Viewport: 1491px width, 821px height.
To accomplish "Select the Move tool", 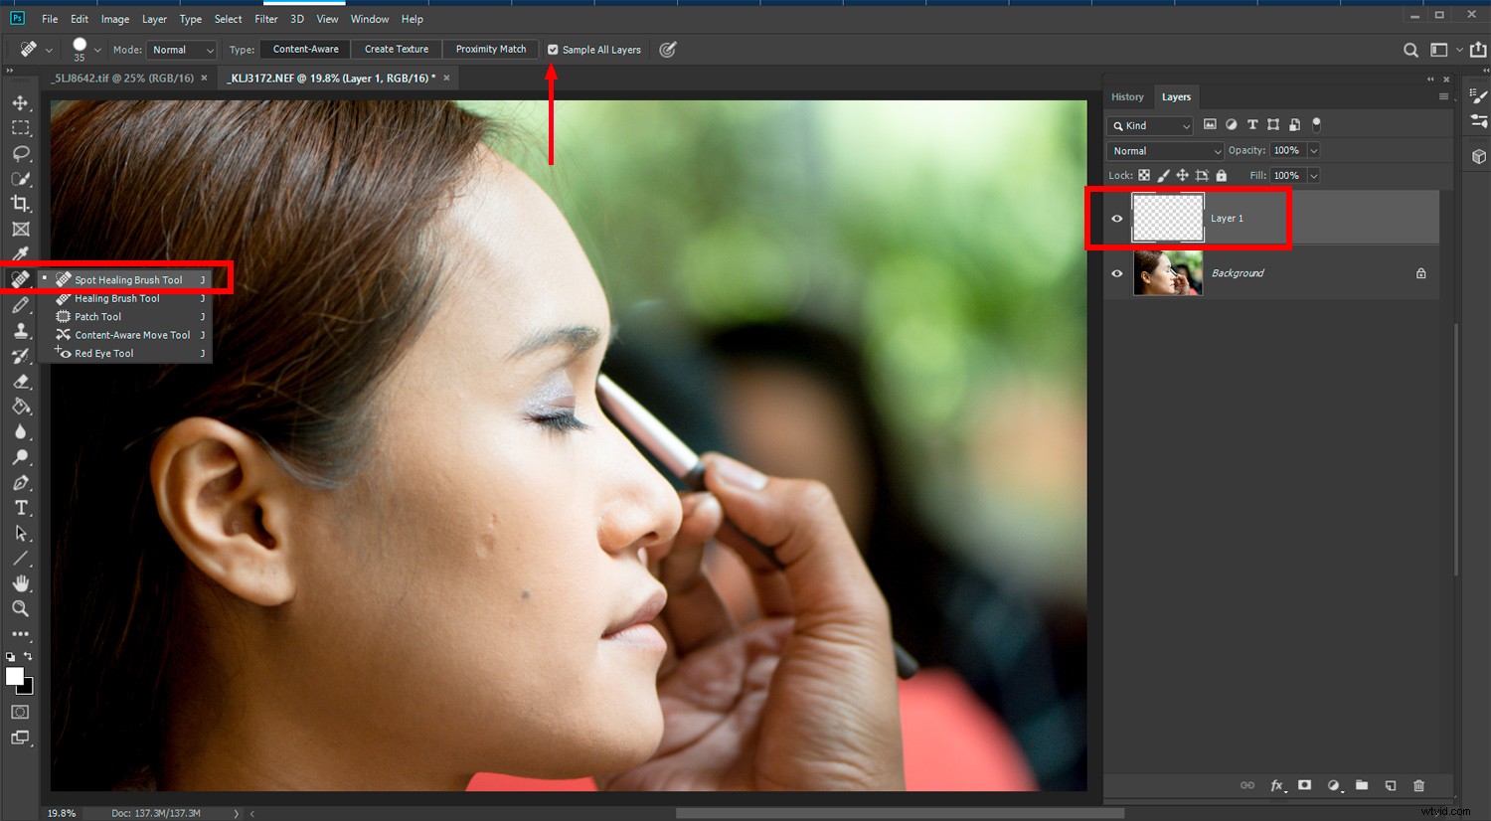I will click(21, 101).
